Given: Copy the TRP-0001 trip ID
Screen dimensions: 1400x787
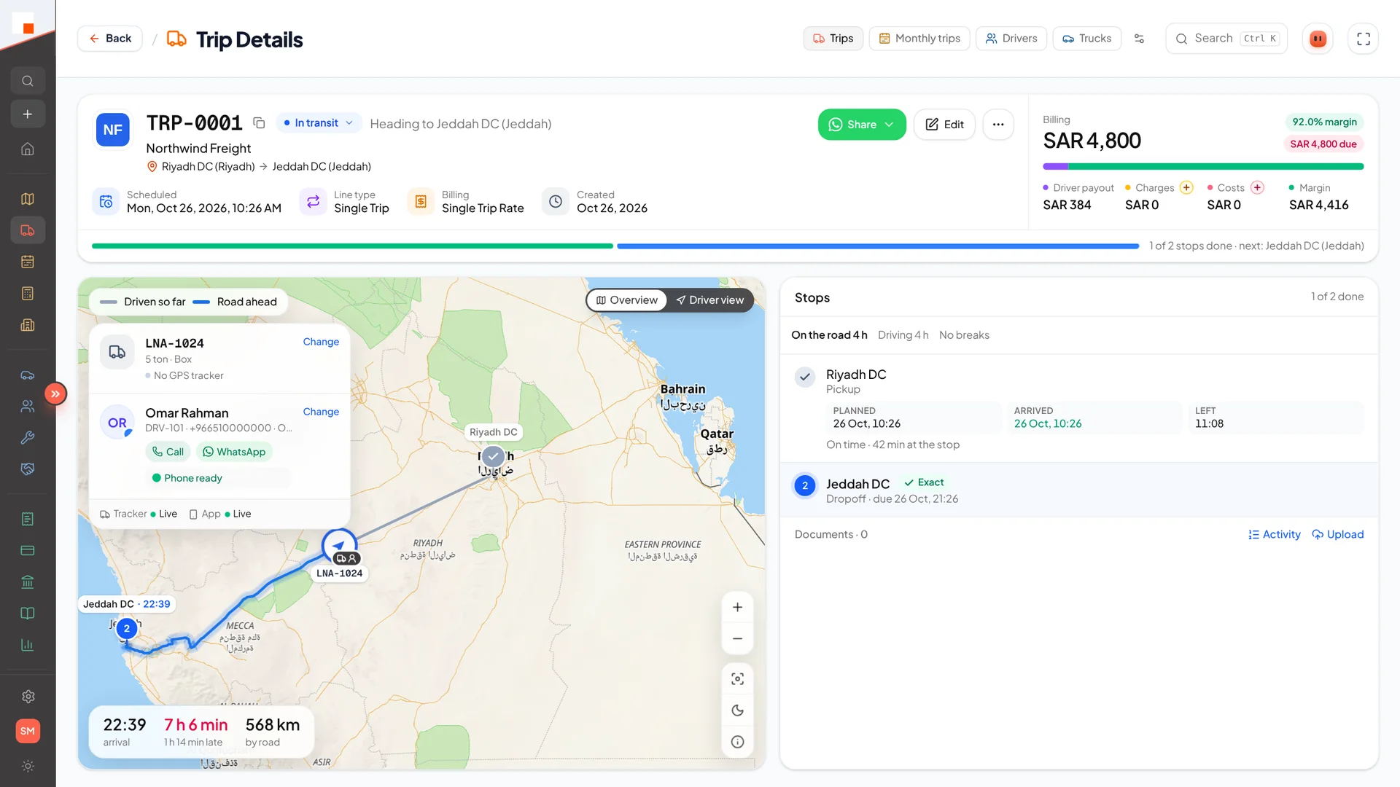Looking at the screenshot, I should coord(259,123).
